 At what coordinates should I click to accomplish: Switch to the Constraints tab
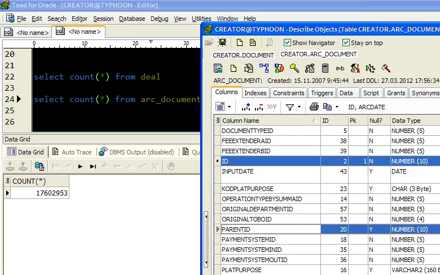288,93
